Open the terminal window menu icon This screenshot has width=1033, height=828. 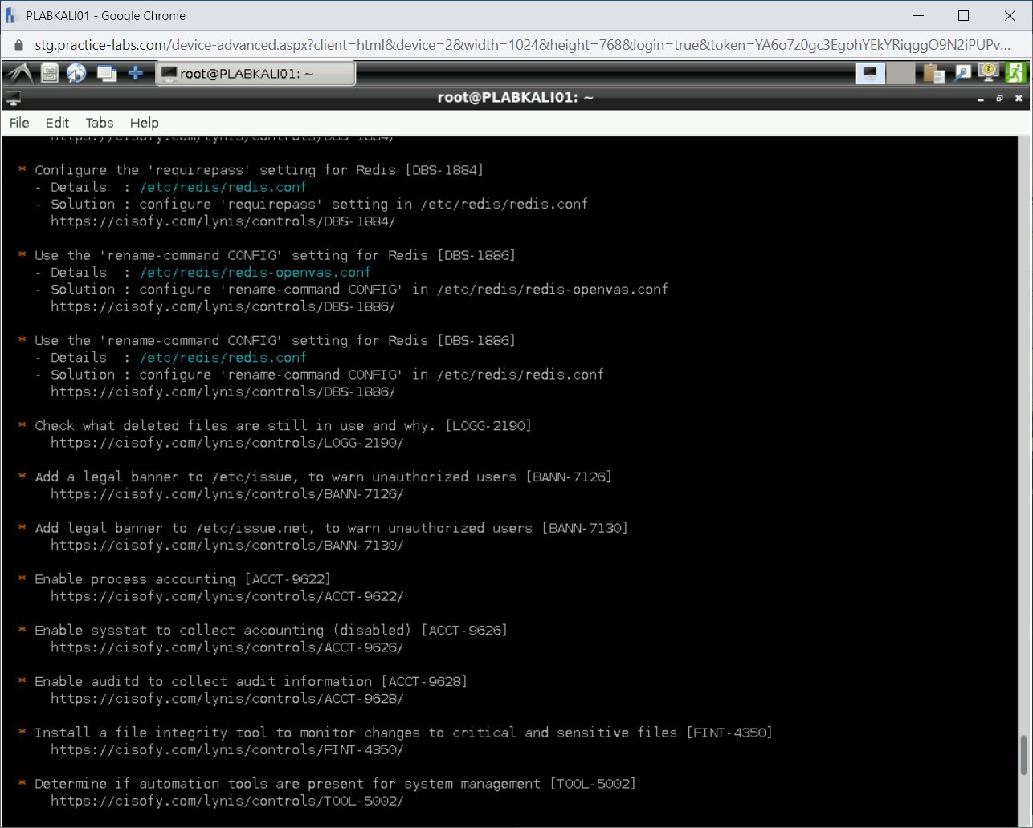click(13, 99)
